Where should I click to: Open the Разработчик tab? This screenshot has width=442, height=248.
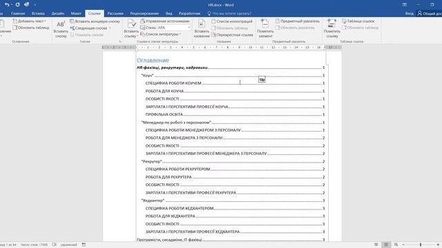189,13
